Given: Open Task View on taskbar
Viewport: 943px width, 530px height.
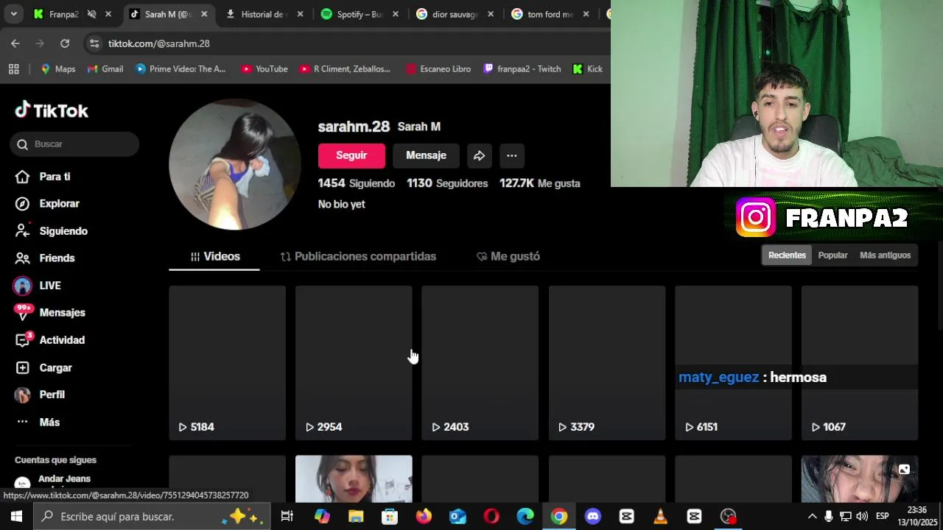Looking at the screenshot, I should [x=287, y=516].
